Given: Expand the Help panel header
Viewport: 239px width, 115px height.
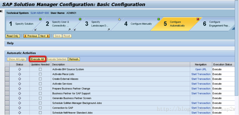Looking at the screenshot, I should tap(120, 43).
